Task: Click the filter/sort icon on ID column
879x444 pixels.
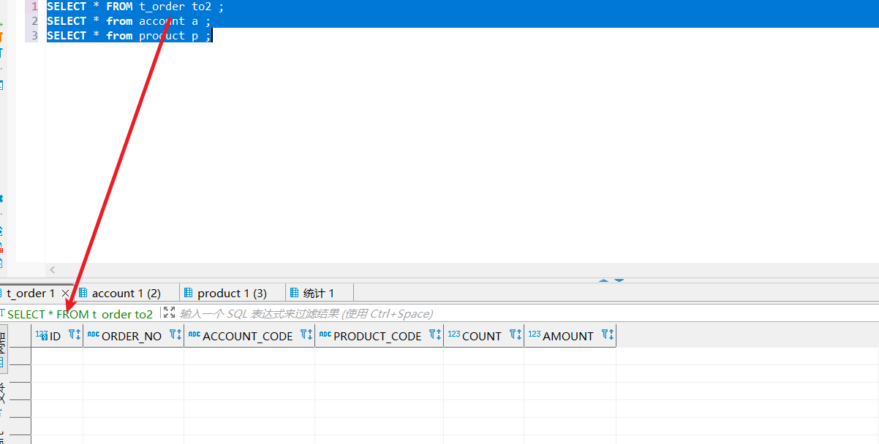Action: [x=75, y=335]
